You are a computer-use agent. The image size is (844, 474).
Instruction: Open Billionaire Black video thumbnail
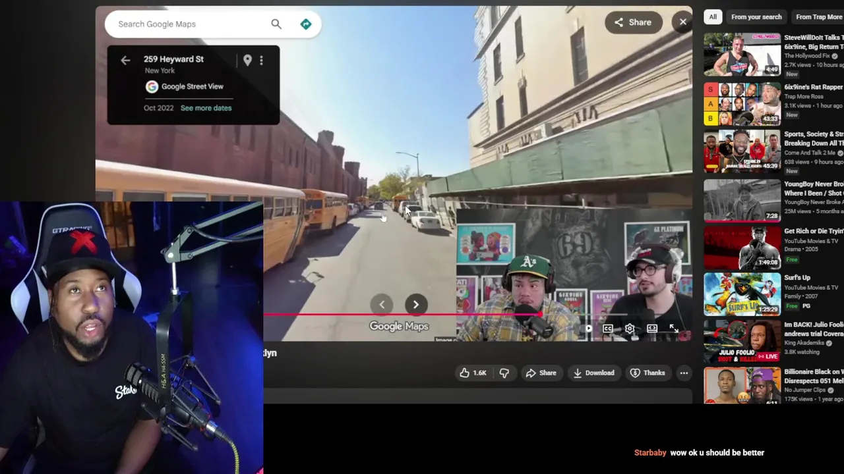coord(742,386)
